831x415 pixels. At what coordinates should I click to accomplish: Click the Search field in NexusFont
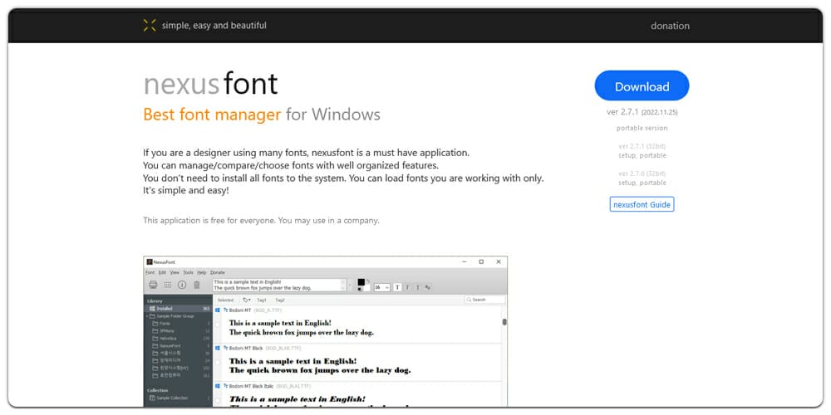pyautogui.click(x=485, y=300)
